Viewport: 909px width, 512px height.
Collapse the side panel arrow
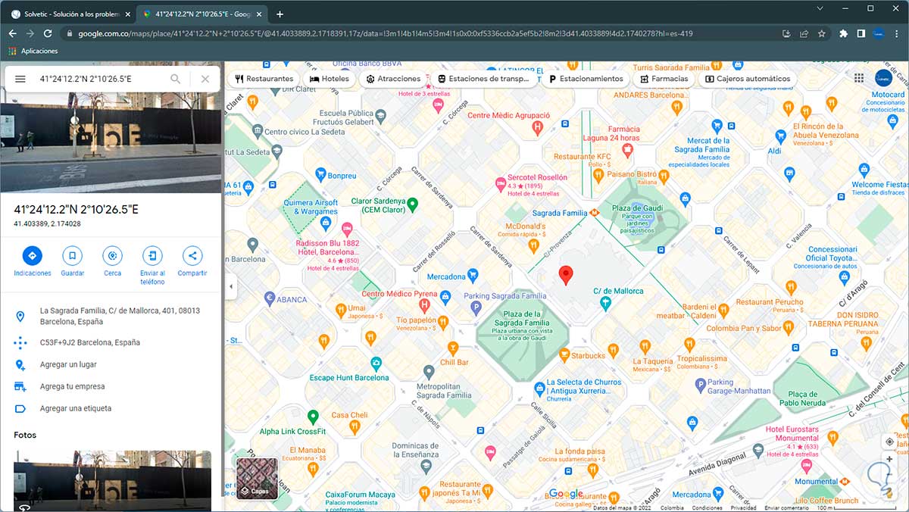coord(230,286)
